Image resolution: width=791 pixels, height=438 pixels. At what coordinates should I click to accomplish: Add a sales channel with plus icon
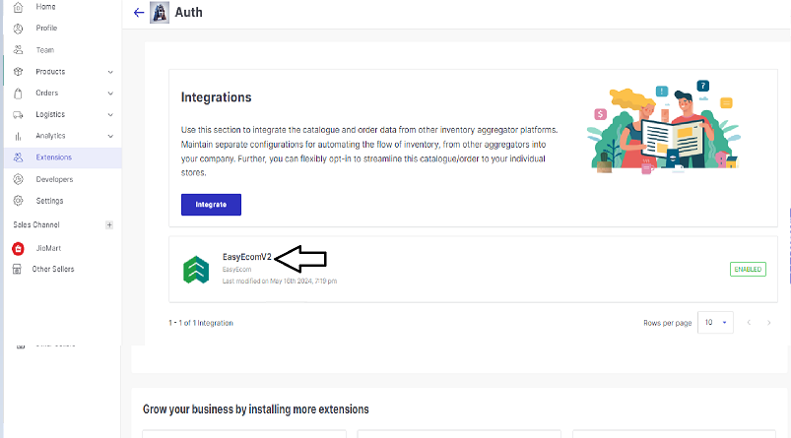[109, 224]
